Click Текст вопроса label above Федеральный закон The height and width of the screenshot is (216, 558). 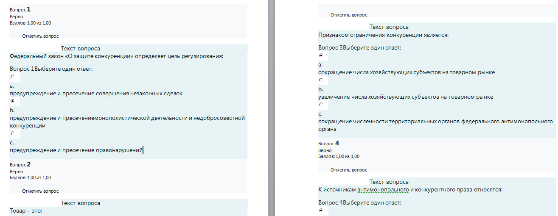[x=81, y=49]
